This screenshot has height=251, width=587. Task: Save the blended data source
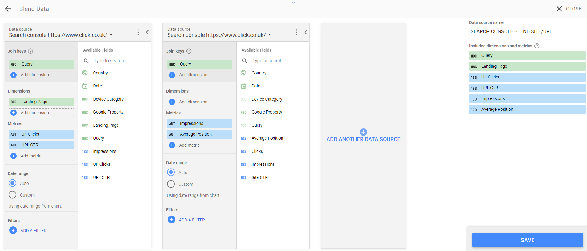528,240
